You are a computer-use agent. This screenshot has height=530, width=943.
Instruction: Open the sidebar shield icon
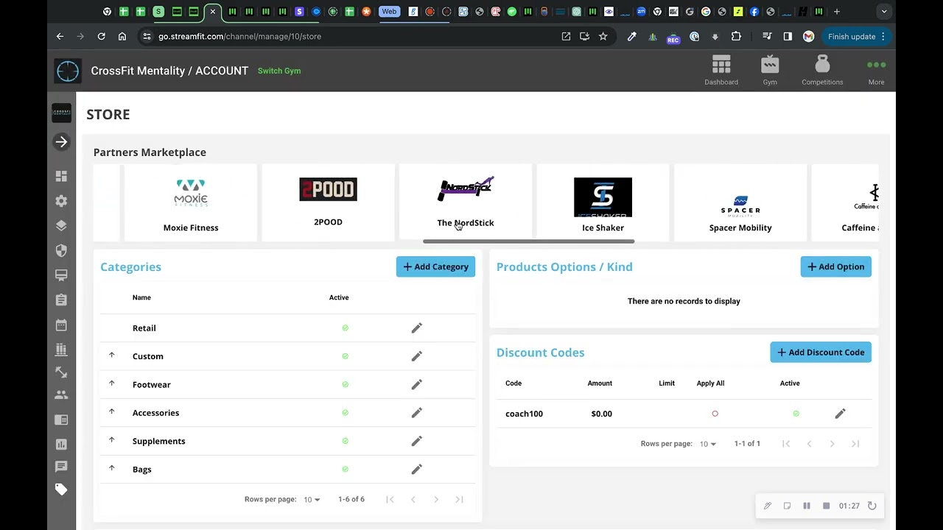(x=61, y=250)
